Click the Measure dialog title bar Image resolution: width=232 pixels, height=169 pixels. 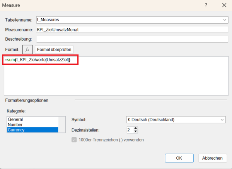tap(97, 5)
